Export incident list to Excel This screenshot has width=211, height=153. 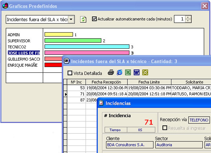tap(128, 73)
